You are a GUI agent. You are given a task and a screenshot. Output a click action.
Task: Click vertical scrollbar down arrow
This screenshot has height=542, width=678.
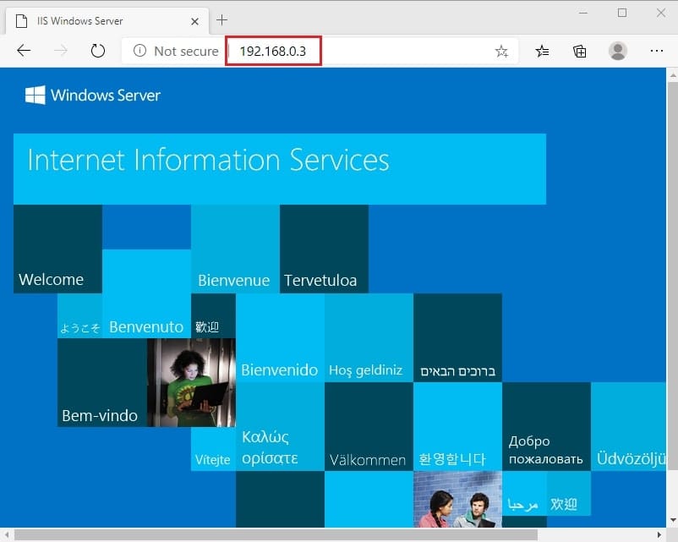672,520
